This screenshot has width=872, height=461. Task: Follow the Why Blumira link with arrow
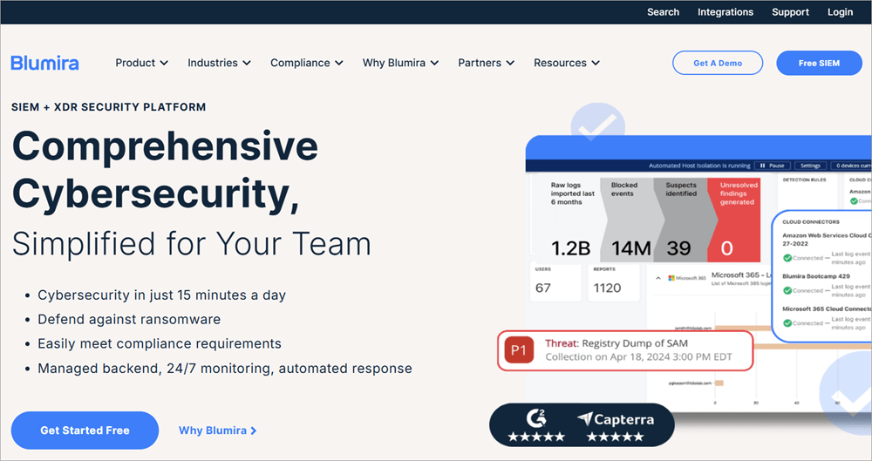(x=217, y=430)
